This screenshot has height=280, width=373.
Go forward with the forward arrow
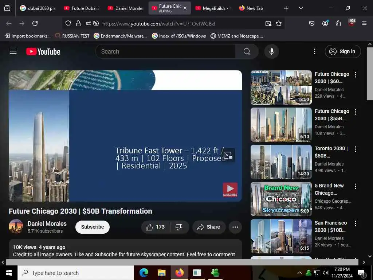pyautogui.click(x=22, y=23)
